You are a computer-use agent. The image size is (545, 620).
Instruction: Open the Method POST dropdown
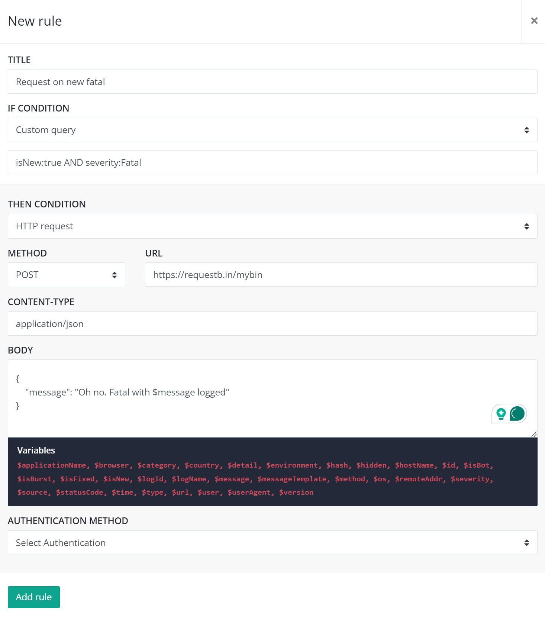click(67, 275)
